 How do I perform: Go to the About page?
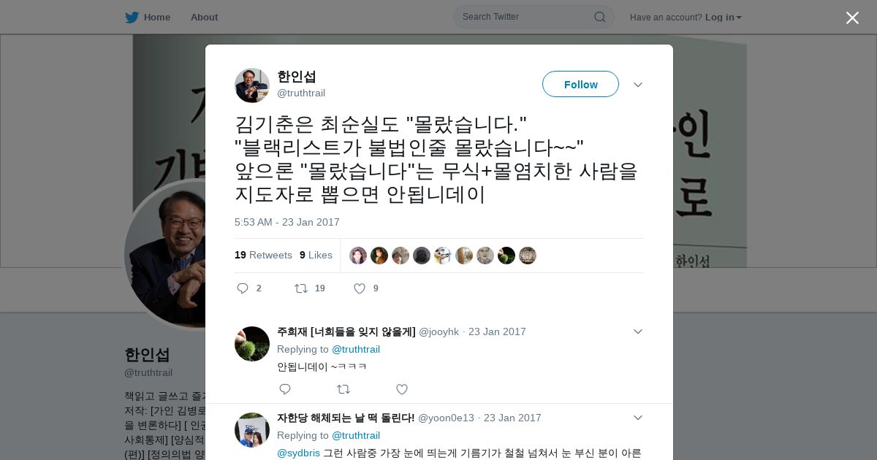click(204, 18)
